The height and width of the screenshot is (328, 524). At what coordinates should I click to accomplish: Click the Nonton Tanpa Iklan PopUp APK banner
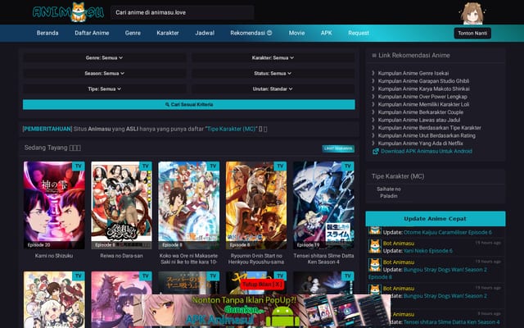[262, 311]
